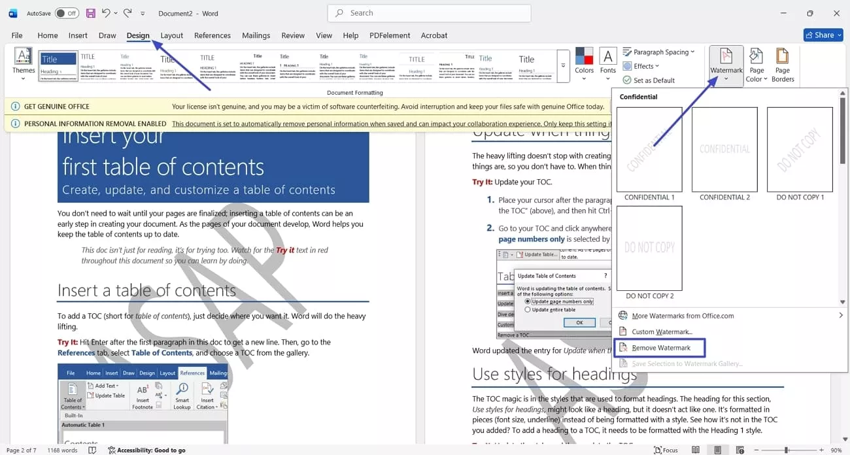The image size is (850, 455).
Task: Switch to Read Mode view
Action: coord(696,450)
